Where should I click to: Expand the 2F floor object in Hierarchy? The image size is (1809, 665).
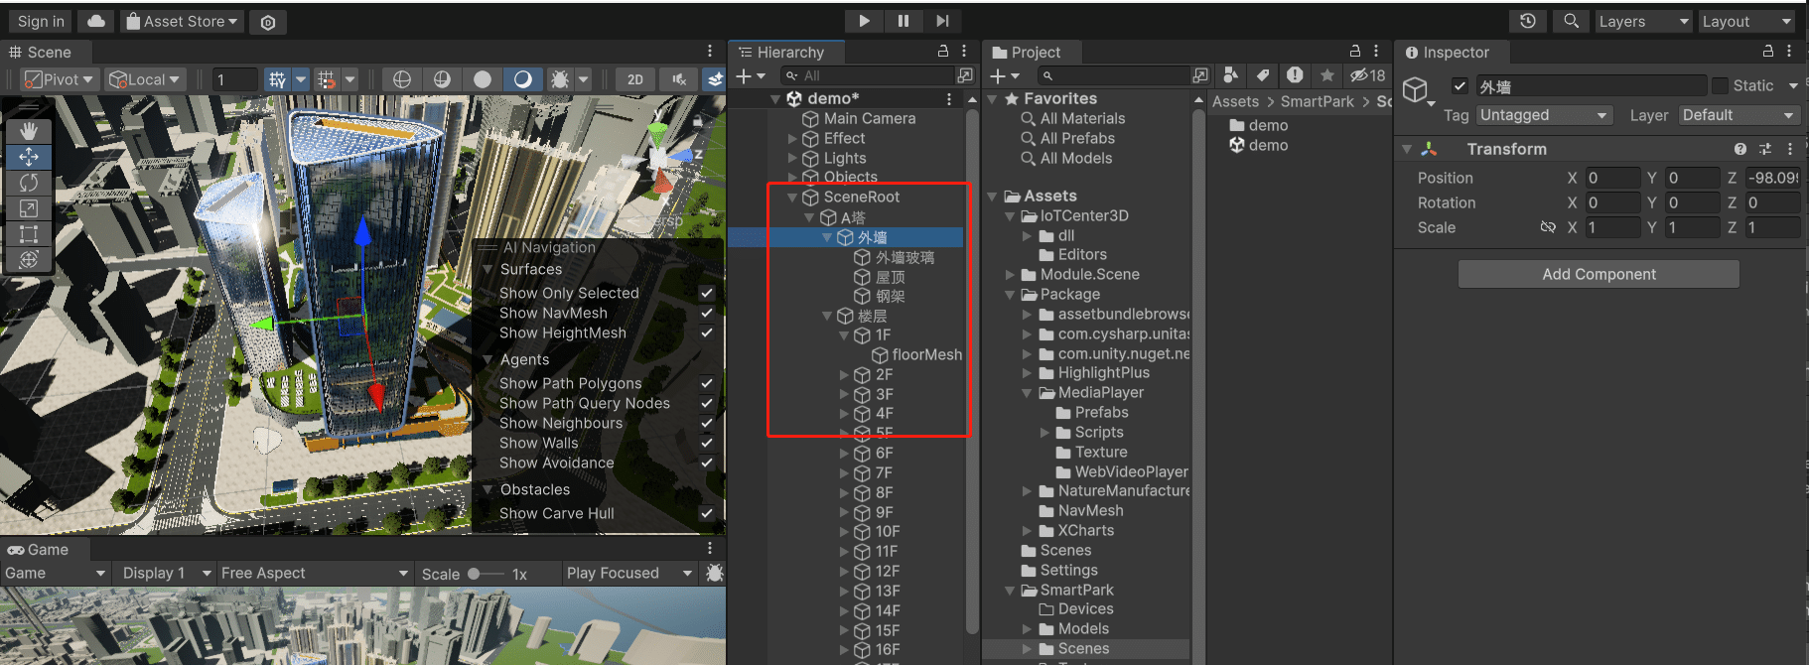(x=844, y=375)
